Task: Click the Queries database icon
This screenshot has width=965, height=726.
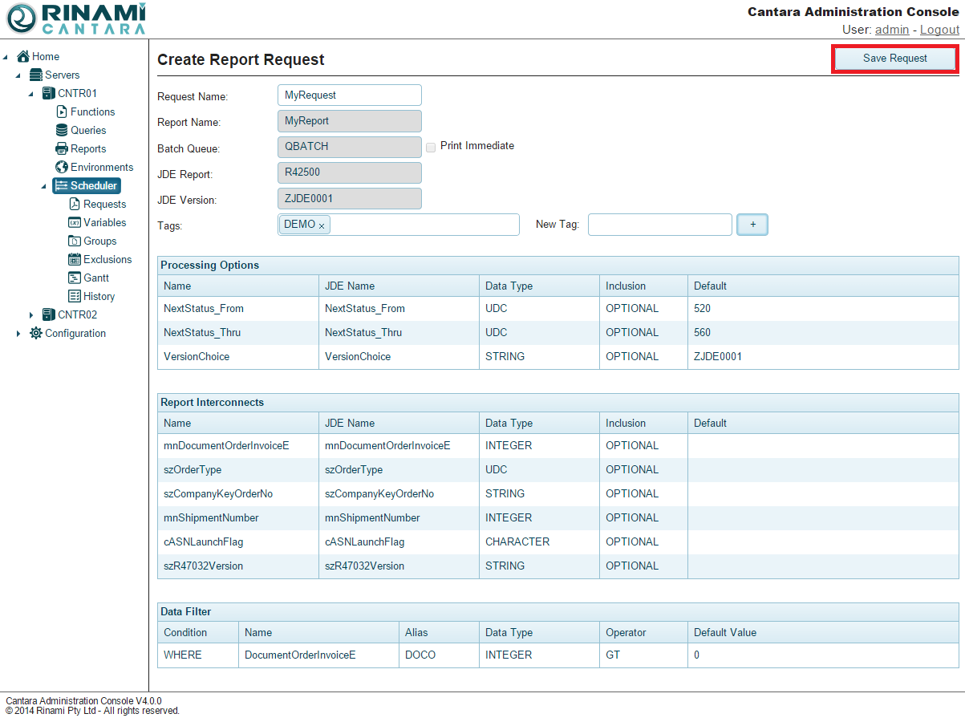Action: (62, 130)
